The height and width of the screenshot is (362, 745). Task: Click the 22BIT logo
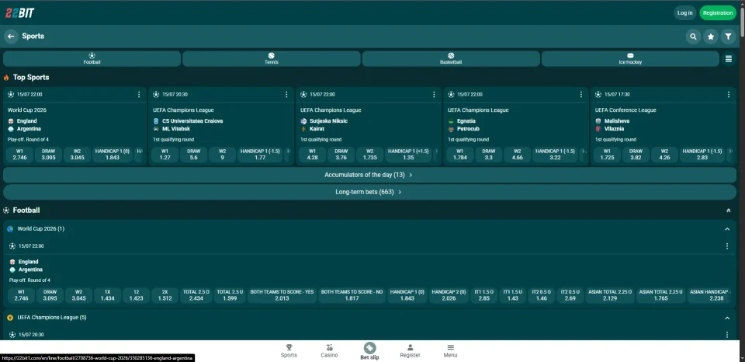pyautogui.click(x=19, y=13)
